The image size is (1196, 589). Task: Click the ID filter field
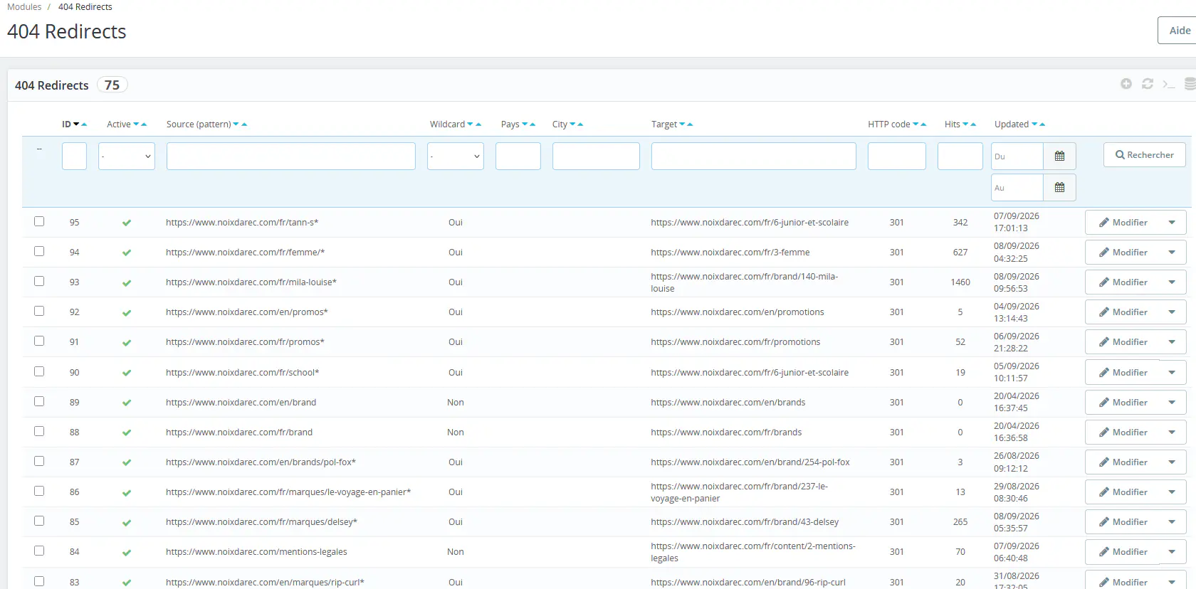coord(74,156)
